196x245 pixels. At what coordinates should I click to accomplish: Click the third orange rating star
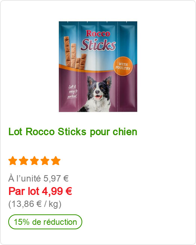34,161
